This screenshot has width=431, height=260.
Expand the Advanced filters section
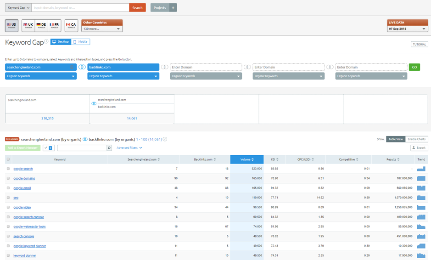(x=129, y=148)
